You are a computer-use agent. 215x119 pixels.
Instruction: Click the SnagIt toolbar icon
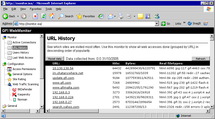[190, 24]
